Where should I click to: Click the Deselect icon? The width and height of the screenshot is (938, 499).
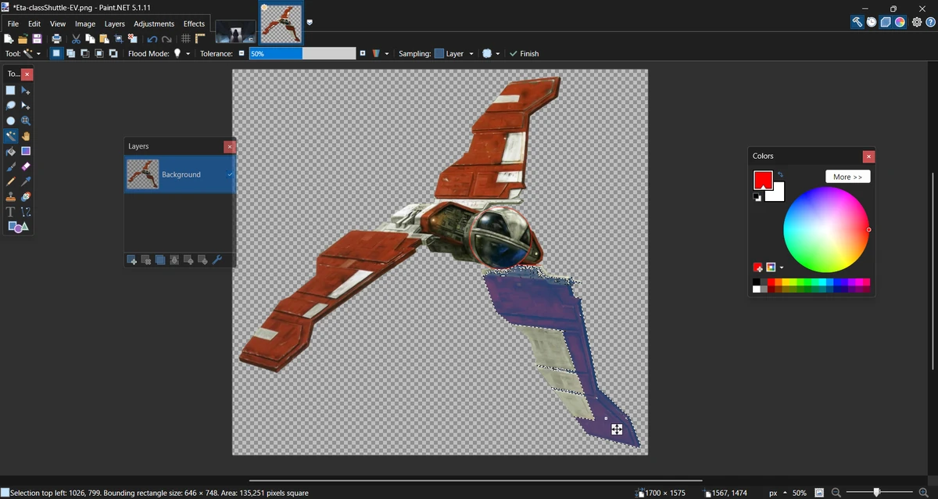pos(133,38)
